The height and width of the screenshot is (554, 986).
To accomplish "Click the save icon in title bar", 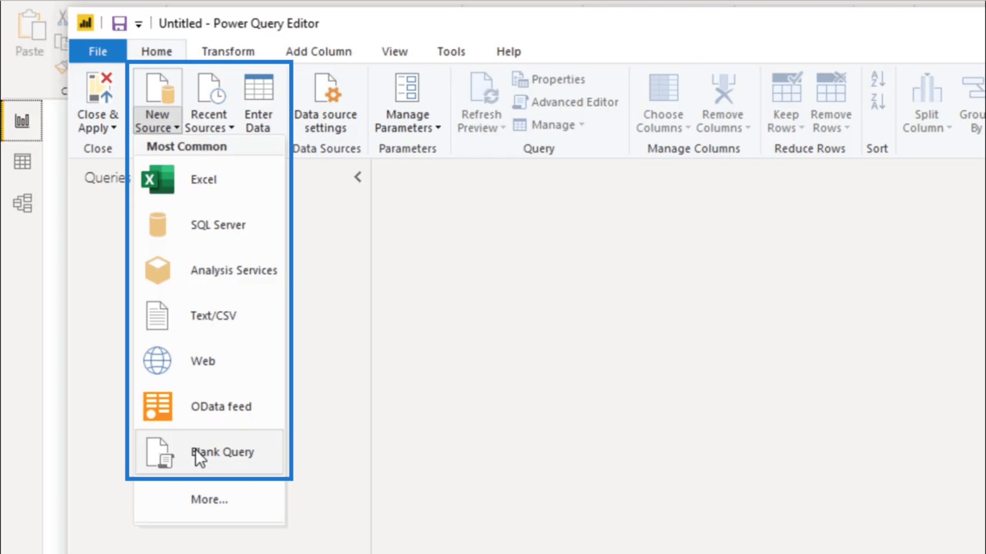I will coord(119,23).
